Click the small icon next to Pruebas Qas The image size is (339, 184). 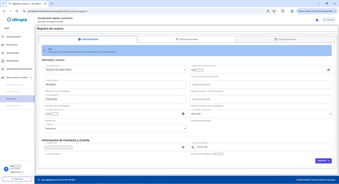(x=24, y=172)
